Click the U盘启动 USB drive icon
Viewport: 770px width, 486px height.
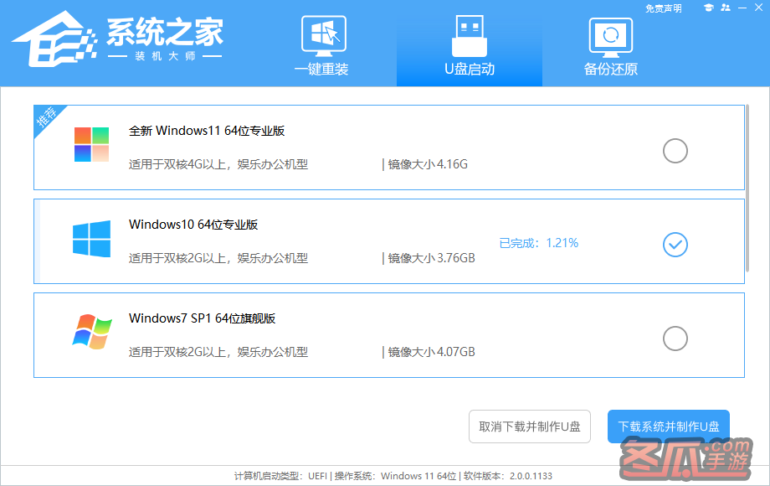pos(469,36)
